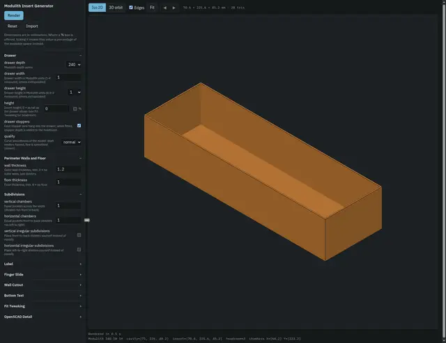Click the Fit view button
Viewport: 446px width, 343px height.
152,8
